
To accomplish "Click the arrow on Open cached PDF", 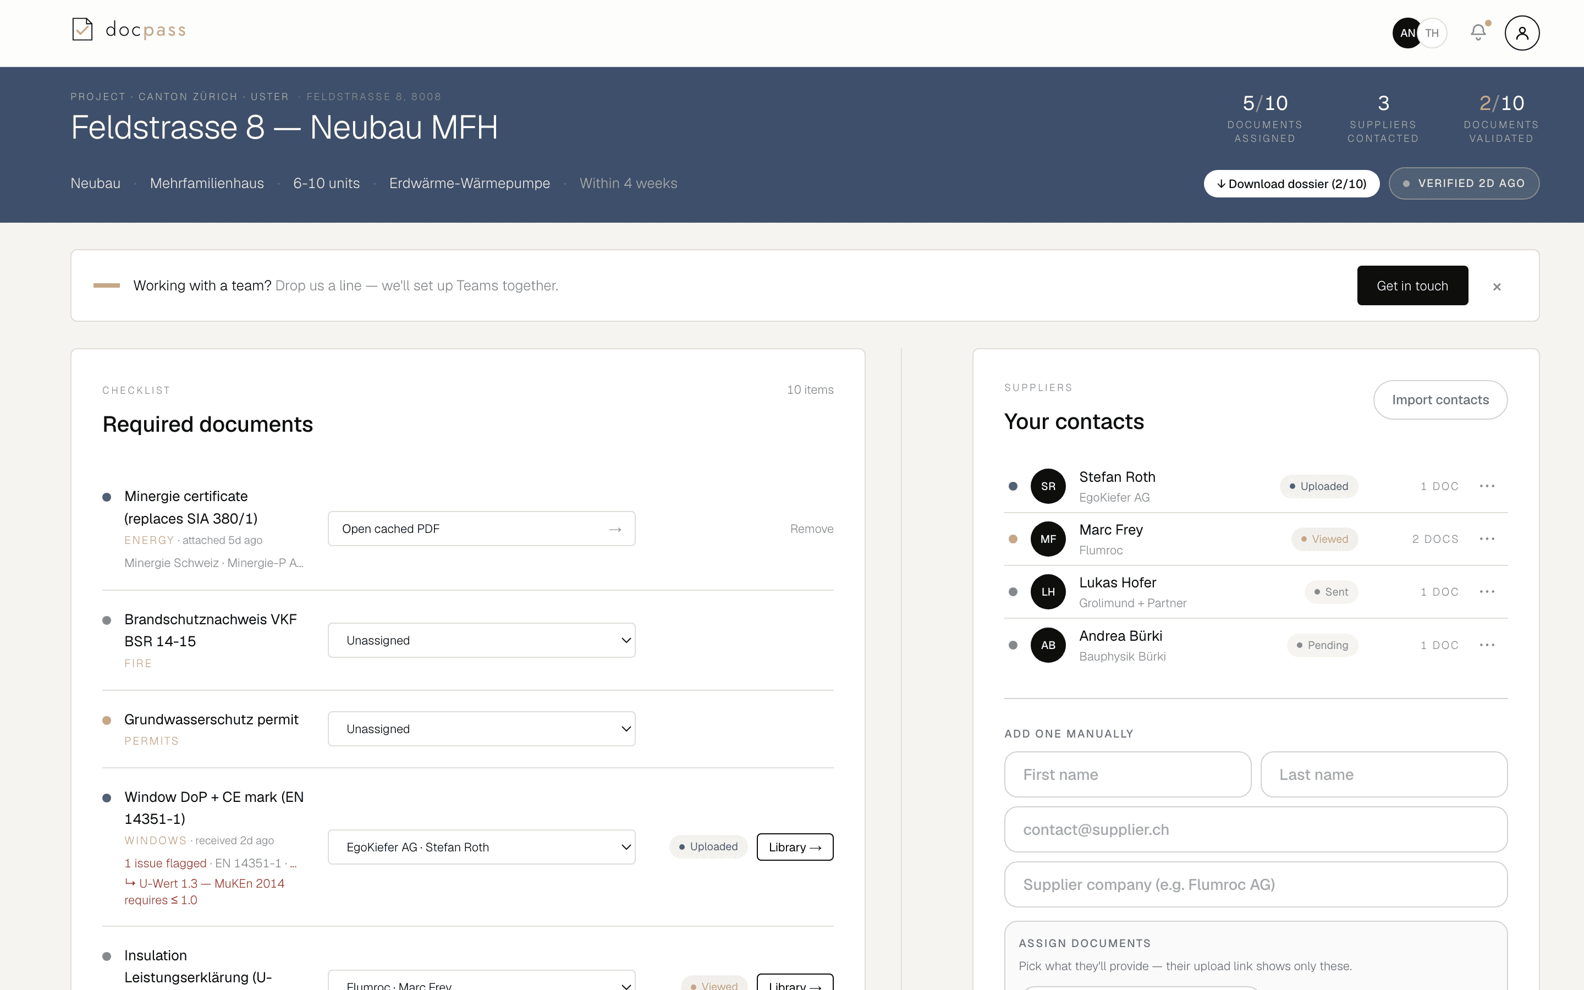I will 614,529.
